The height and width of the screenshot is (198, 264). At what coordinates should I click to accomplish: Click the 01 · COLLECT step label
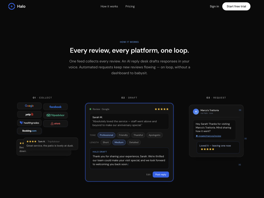[x=42, y=98]
